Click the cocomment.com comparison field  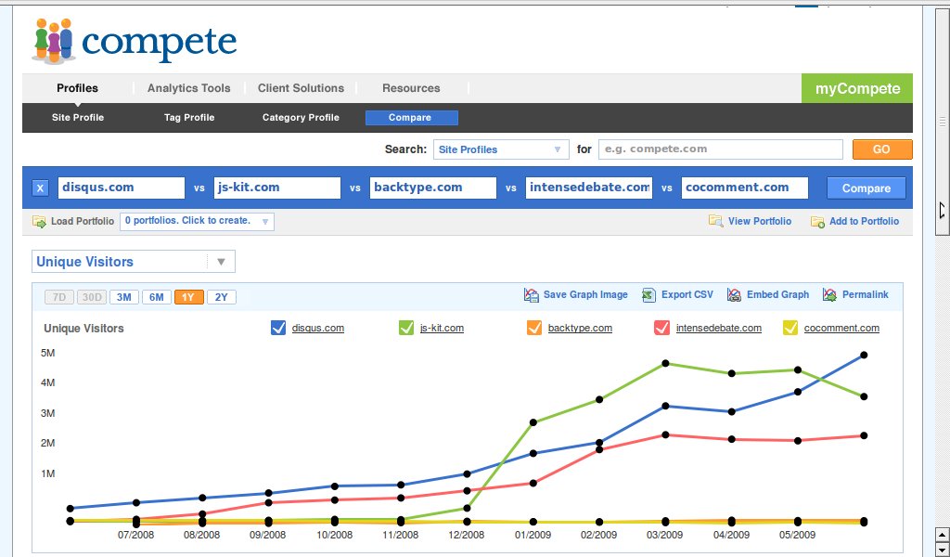[745, 188]
